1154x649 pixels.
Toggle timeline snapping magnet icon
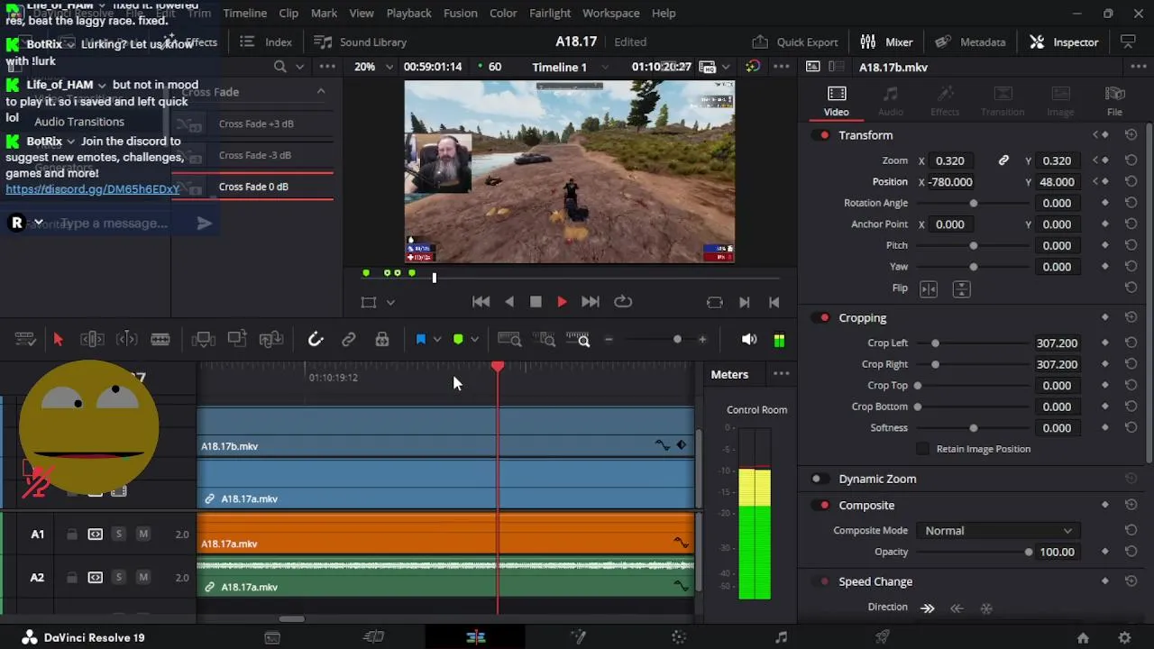click(x=316, y=340)
